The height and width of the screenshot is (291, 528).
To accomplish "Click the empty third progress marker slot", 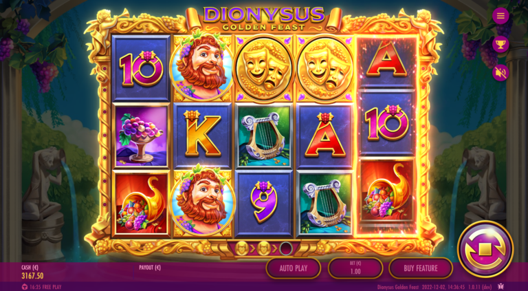I will tap(286, 249).
